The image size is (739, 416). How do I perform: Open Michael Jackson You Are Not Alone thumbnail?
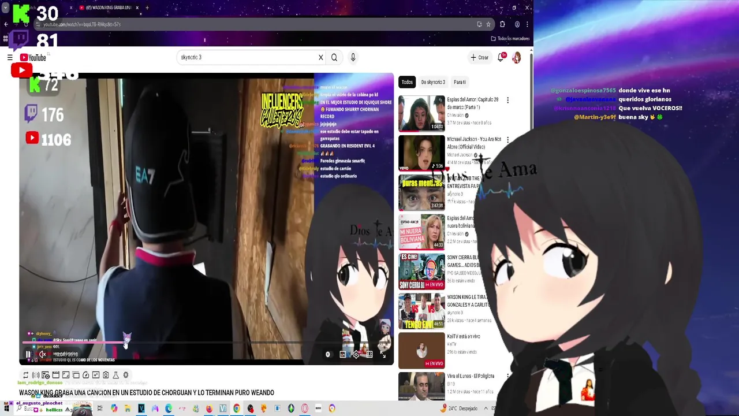point(421,153)
